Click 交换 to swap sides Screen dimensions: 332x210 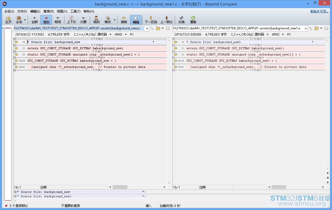click(x=182, y=20)
